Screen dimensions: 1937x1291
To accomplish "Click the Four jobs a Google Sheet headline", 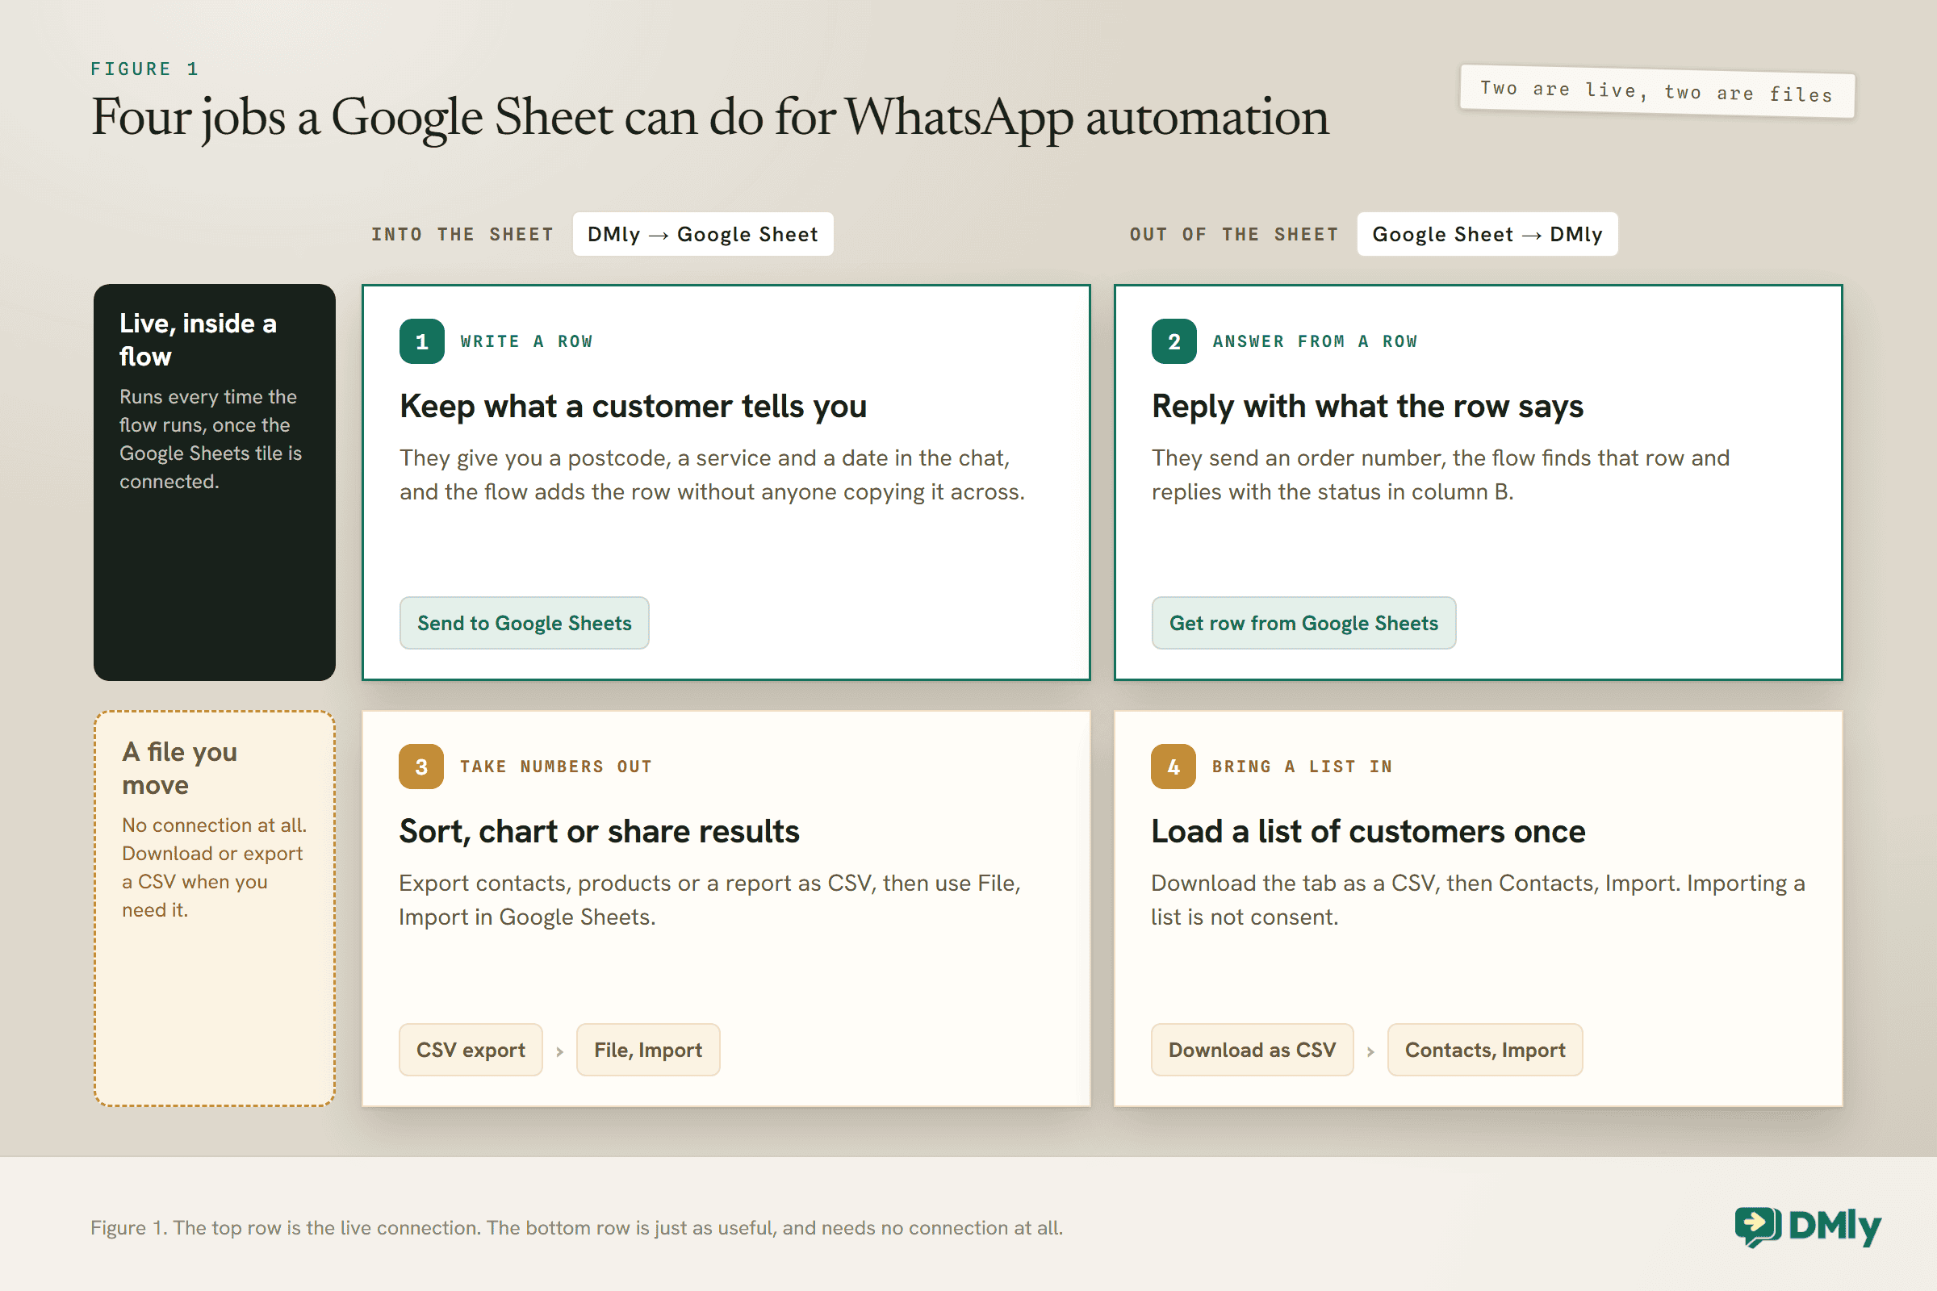I will pyautogui.click(x=709, y=118).
